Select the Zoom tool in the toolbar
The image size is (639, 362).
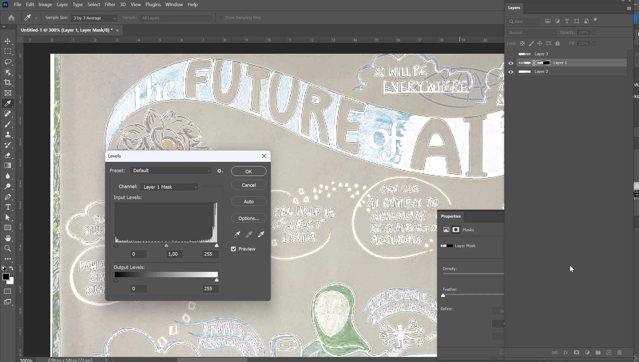point(7,249)
